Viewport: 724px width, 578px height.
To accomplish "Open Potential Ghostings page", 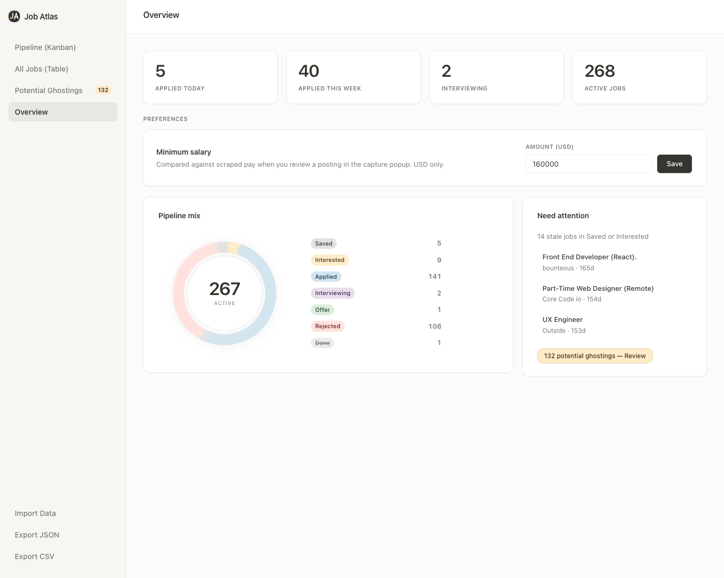I will (63, 90).
